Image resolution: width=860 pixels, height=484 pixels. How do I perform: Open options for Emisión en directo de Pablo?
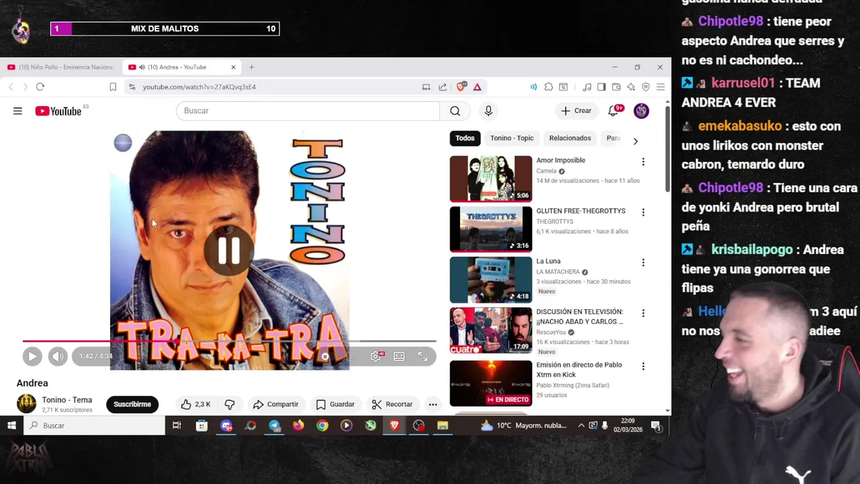tap(643, 366)
